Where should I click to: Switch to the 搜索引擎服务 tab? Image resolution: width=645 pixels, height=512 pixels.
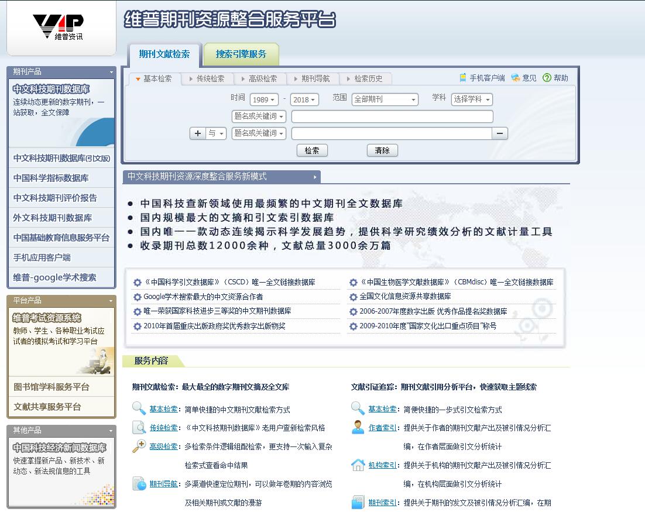tap(241, 54)
